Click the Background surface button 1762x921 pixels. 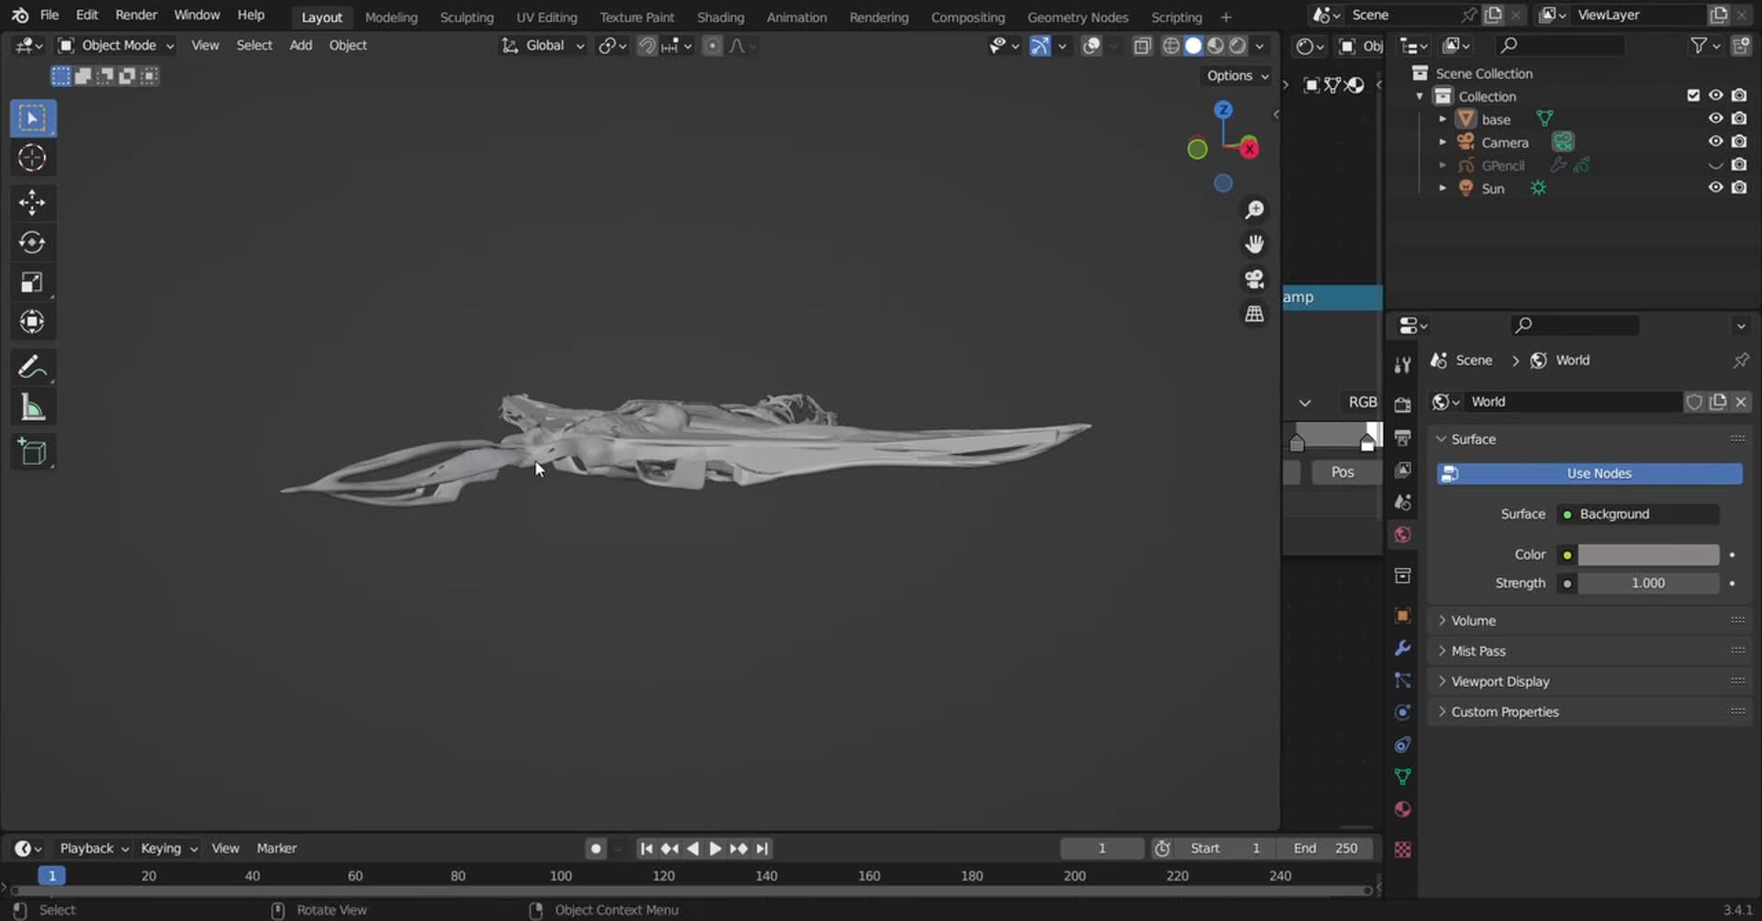(x=1637, y=514)
